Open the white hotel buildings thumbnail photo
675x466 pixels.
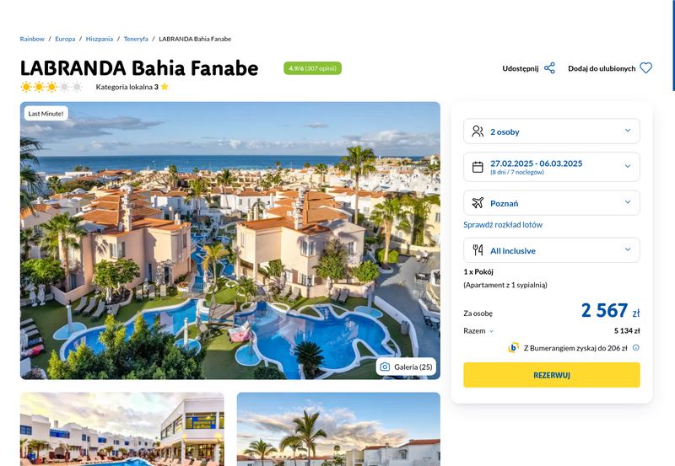pyautogui.click(x=121, y=429)
